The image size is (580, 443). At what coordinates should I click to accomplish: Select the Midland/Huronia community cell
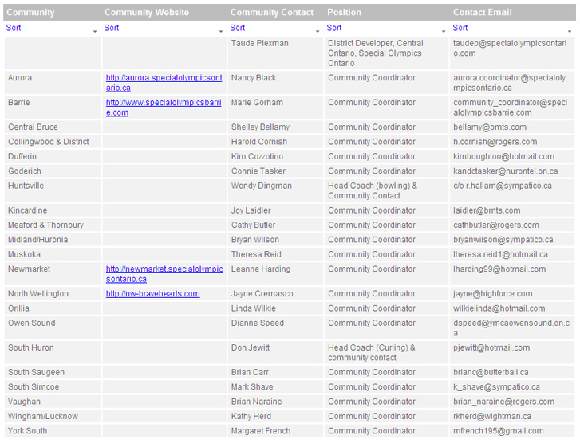tap(53, 240)
